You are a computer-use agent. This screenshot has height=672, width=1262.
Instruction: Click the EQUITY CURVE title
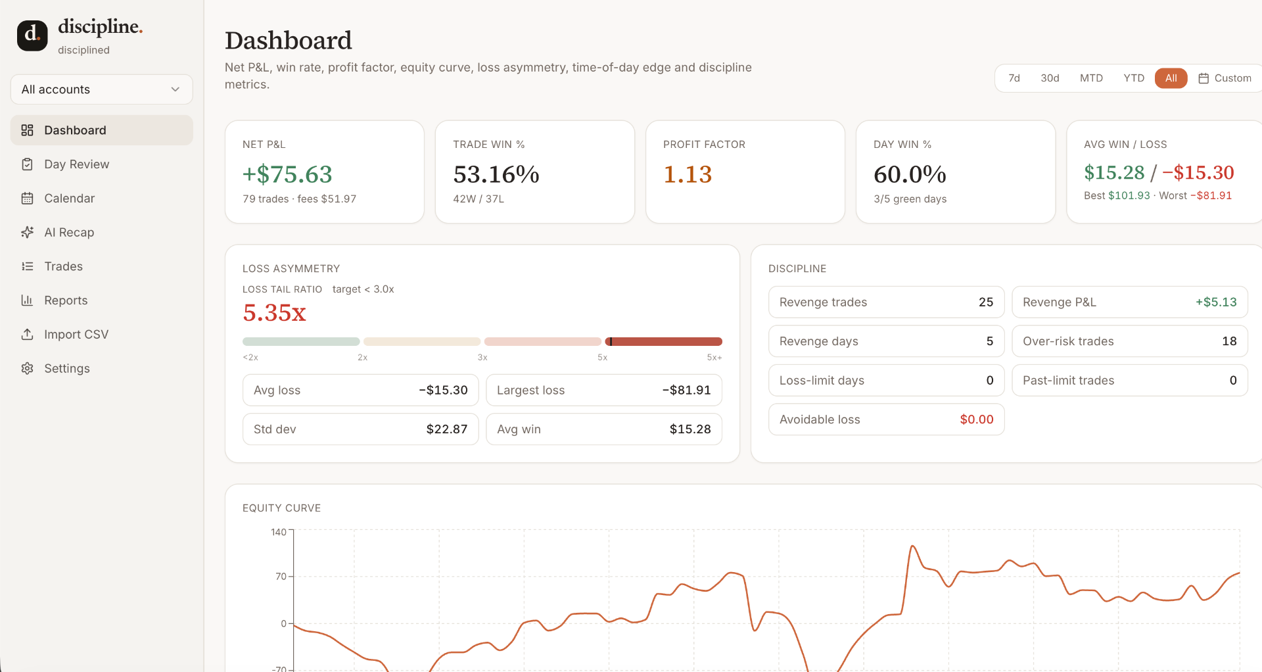point(281,508)
